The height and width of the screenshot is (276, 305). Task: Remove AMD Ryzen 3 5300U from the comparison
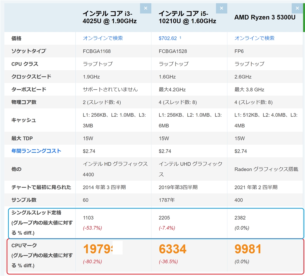click(297, 8)
